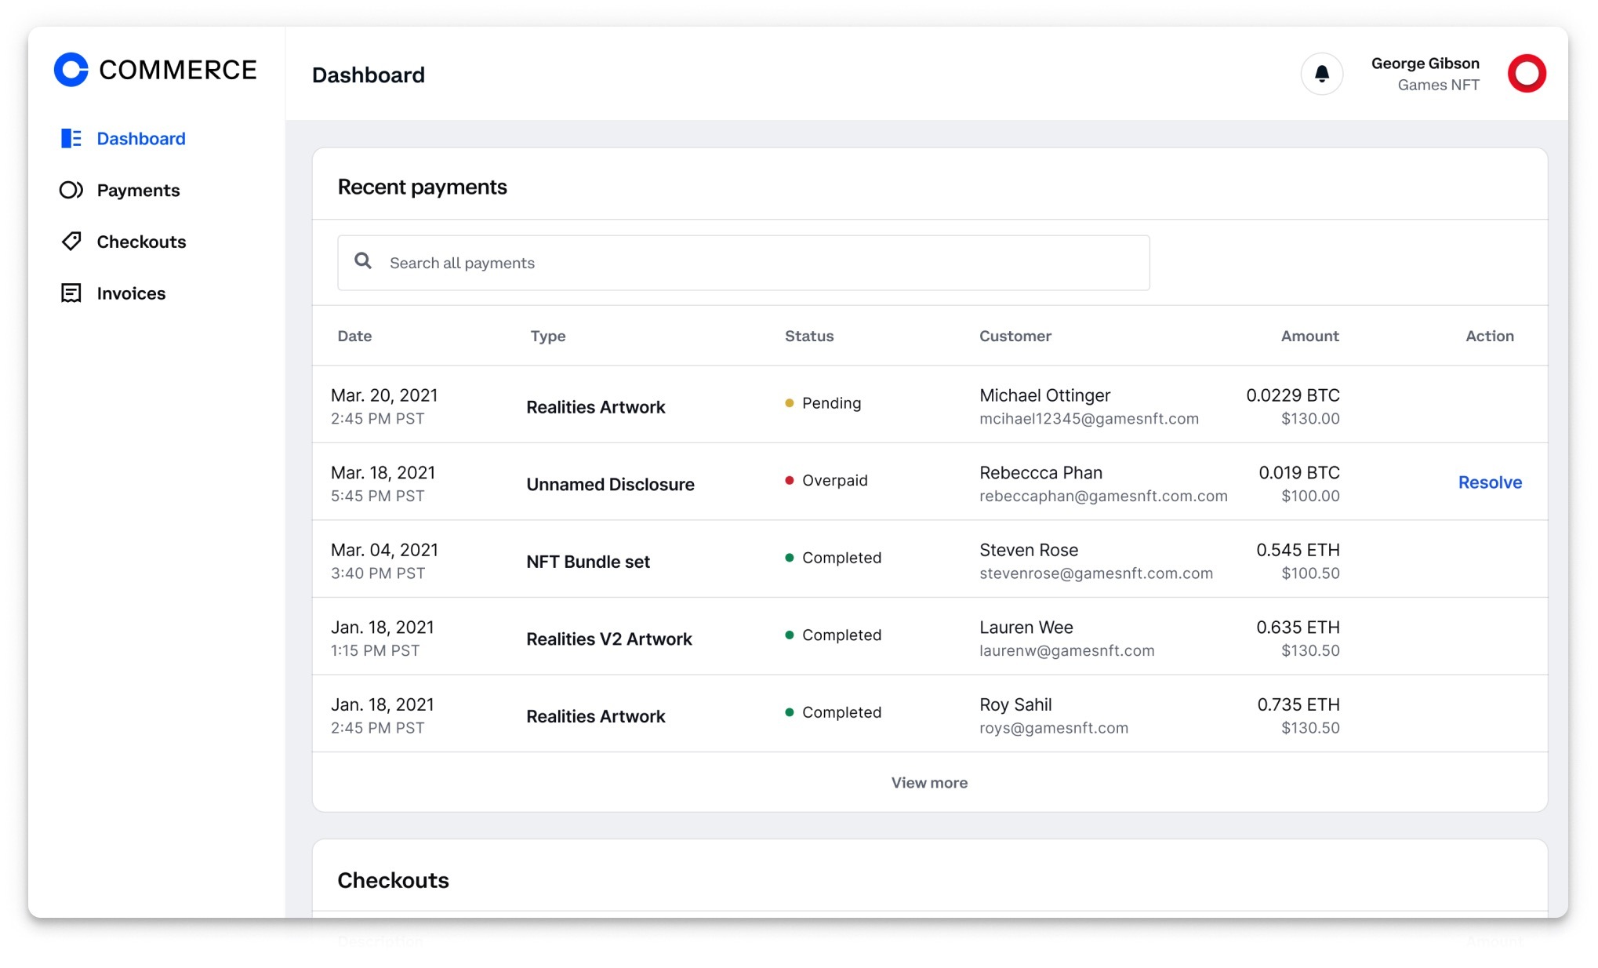Screen dimensions: 1598x968
Task: Select the Checkouts tag icon
Action: pos(71,241)
